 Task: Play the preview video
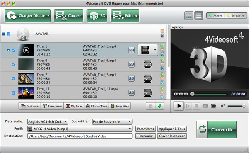(179, 106)
